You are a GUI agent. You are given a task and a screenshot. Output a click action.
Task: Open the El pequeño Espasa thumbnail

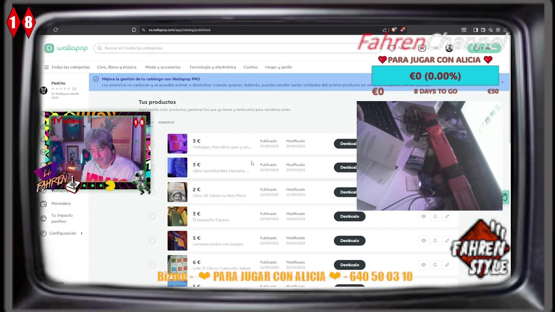(177, 216)
